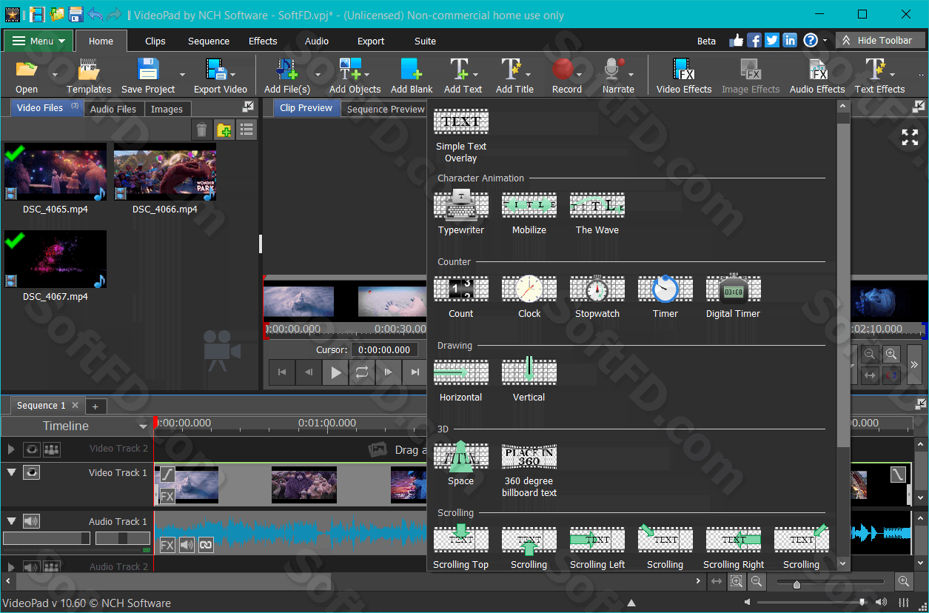The image size is (929, 613).
Task: Click the Add Objects icon
Action: pos(351,70)
